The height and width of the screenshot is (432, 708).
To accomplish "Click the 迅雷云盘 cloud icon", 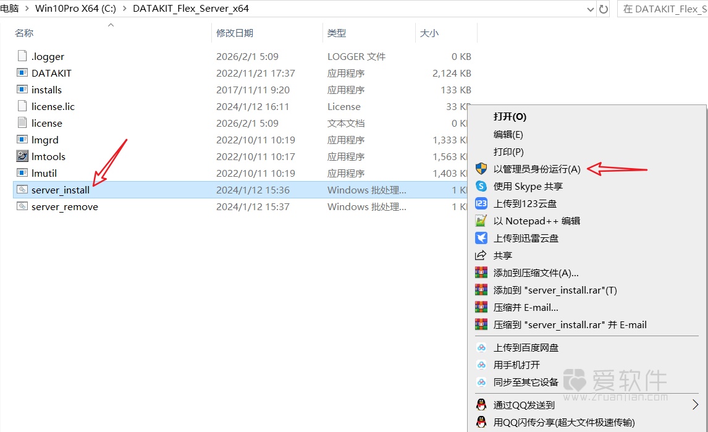I will click(x=481, y=238).
